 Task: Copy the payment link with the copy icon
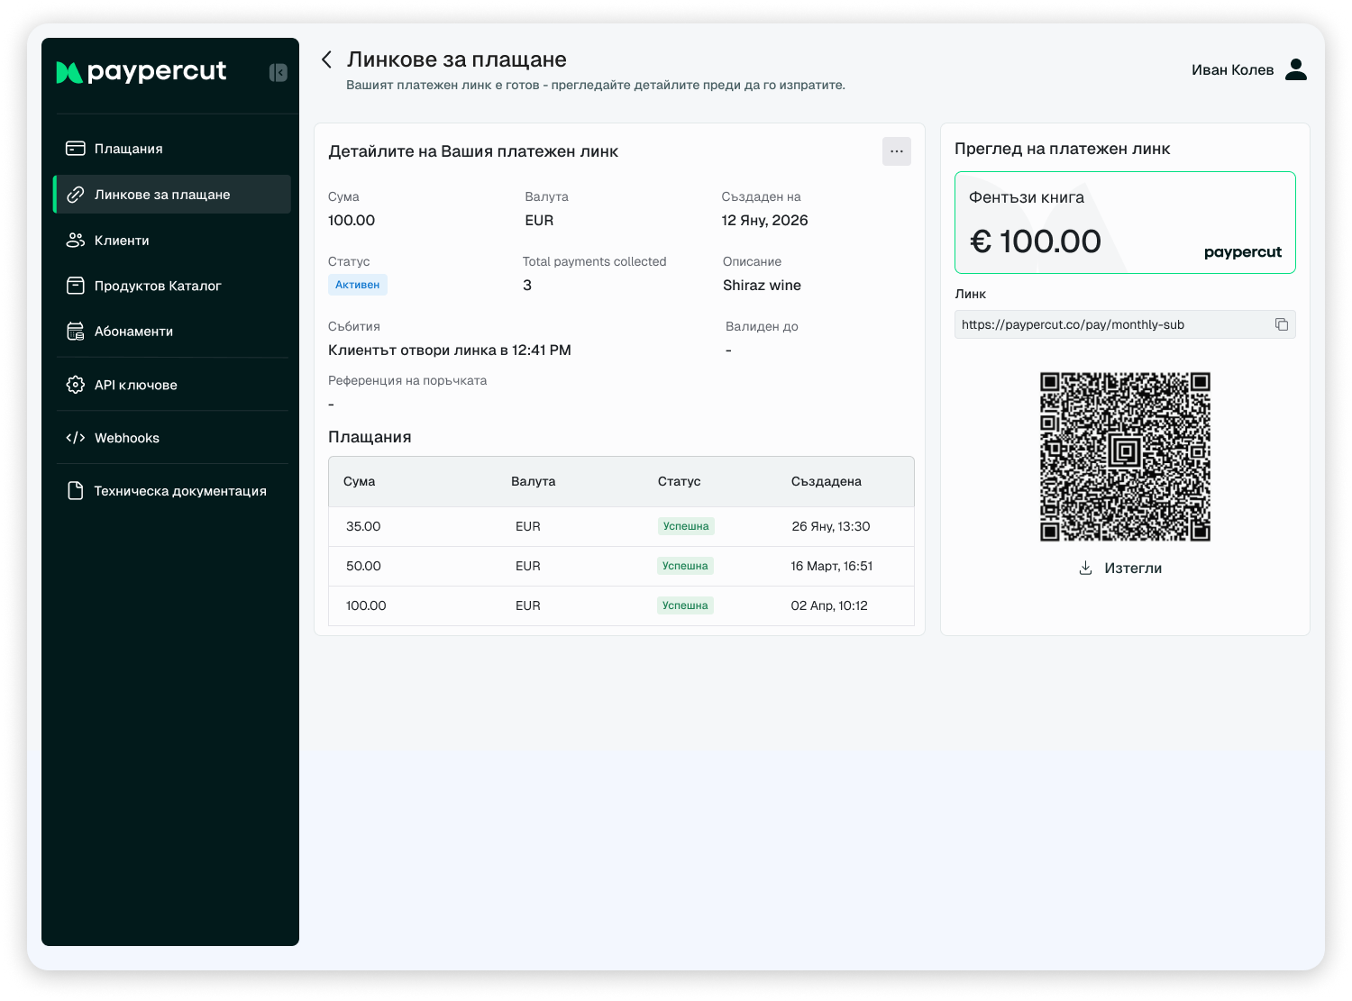pyautogui.click(x=1282, y=324)
